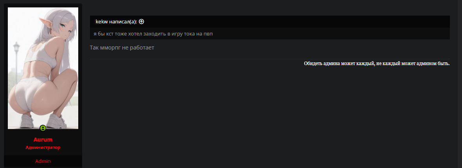
Task: Click the "написал(а):" text in the quote header
Action: [x=123, y=22]
